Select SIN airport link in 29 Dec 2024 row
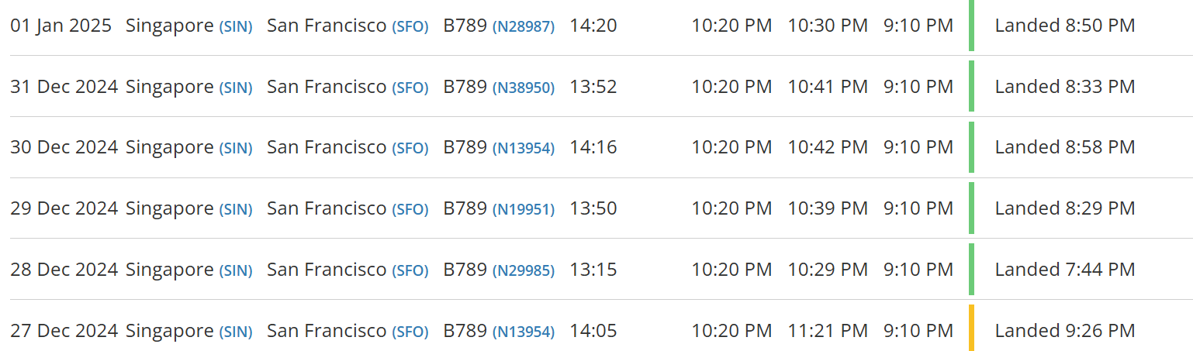This screenshot has height=351, width=1193. click(236, 209)
